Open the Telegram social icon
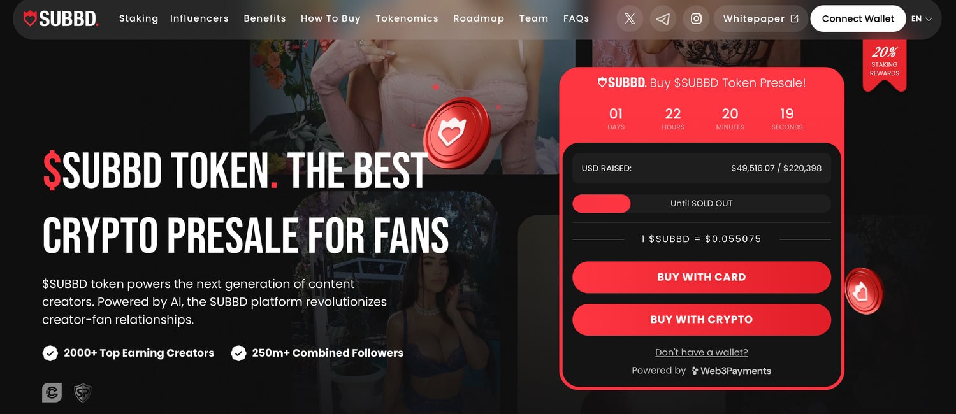The height and width of the screenshot is (414, 956). (663, 18)
